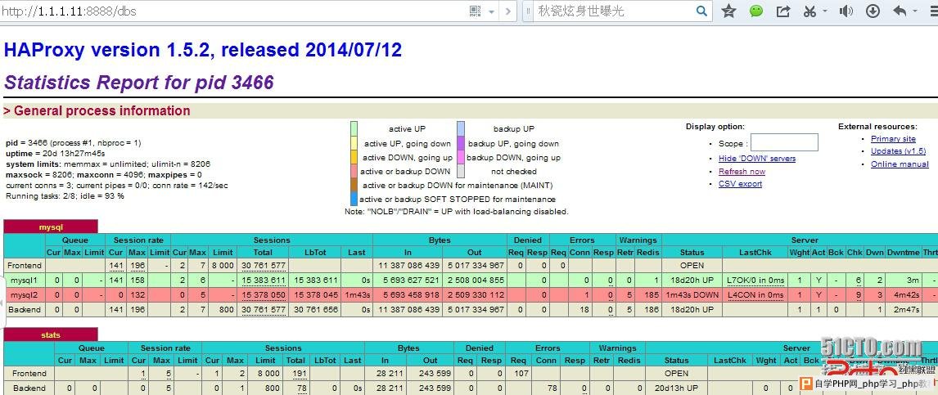Click the purple backup UP, going down swatch
The width and height of the screenshot is (938, 395).
pos(461,143)
